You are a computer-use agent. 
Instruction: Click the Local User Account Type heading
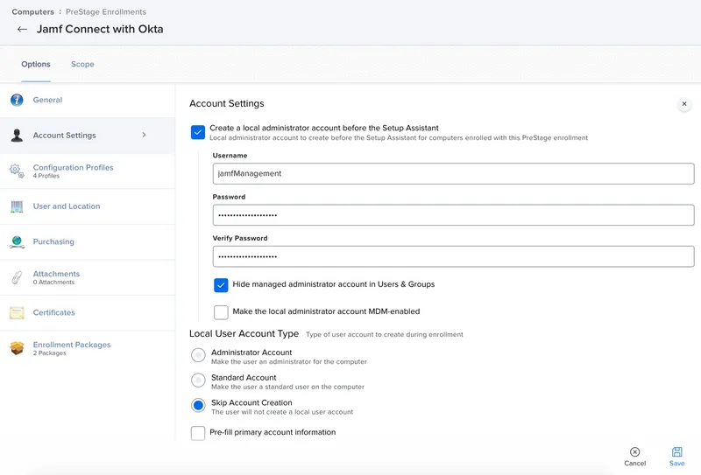(x=244, y=334)
